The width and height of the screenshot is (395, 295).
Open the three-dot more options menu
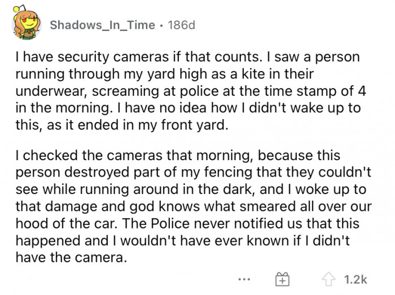coord(244,279)
